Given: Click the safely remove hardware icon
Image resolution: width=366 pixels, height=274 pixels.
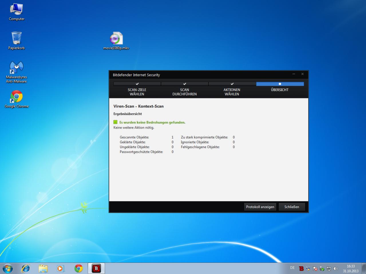Looking at the screenshot, I should coord(322,269).
